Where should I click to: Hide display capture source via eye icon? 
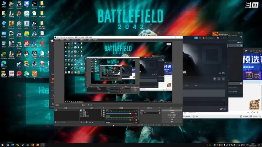pyautogui.click(x=102, y=116)
